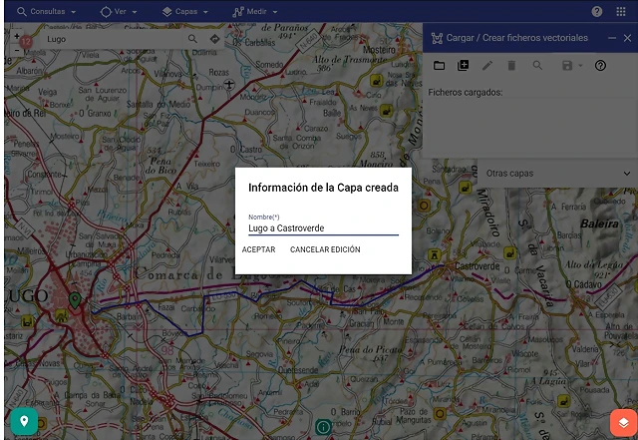The image size is (638, 440).
Task: Click the trash delete icon
Action: tap(511, 65)
